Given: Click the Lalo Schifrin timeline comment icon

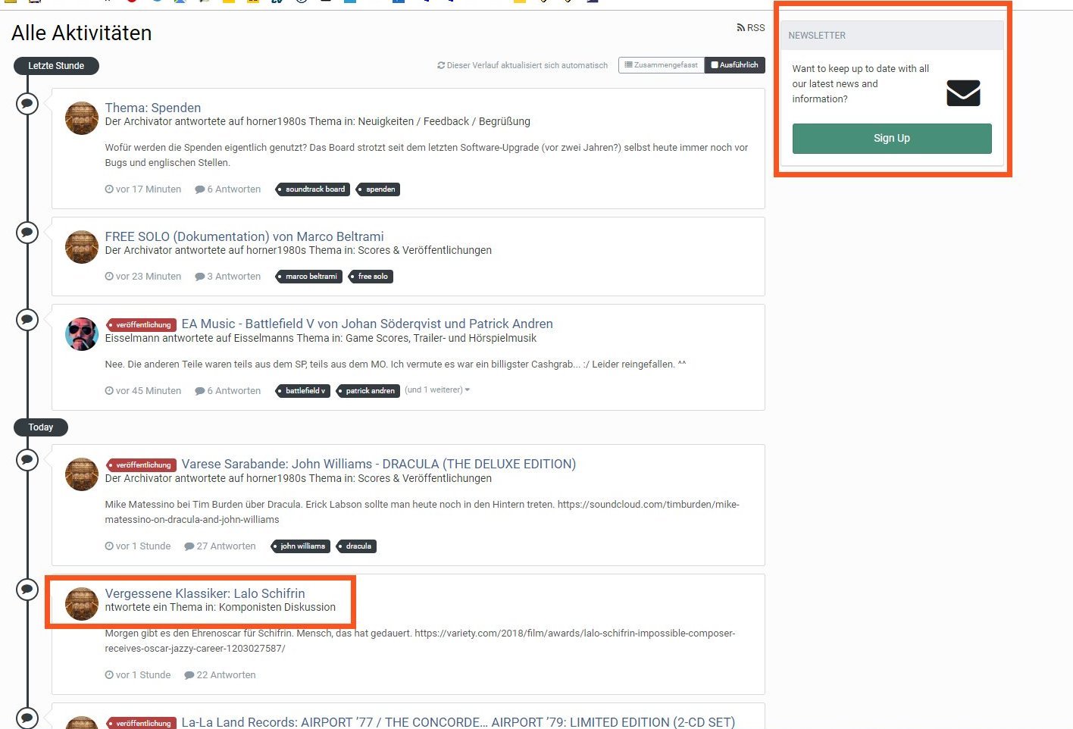Looking at the screenshot, I should coord(27,589).
